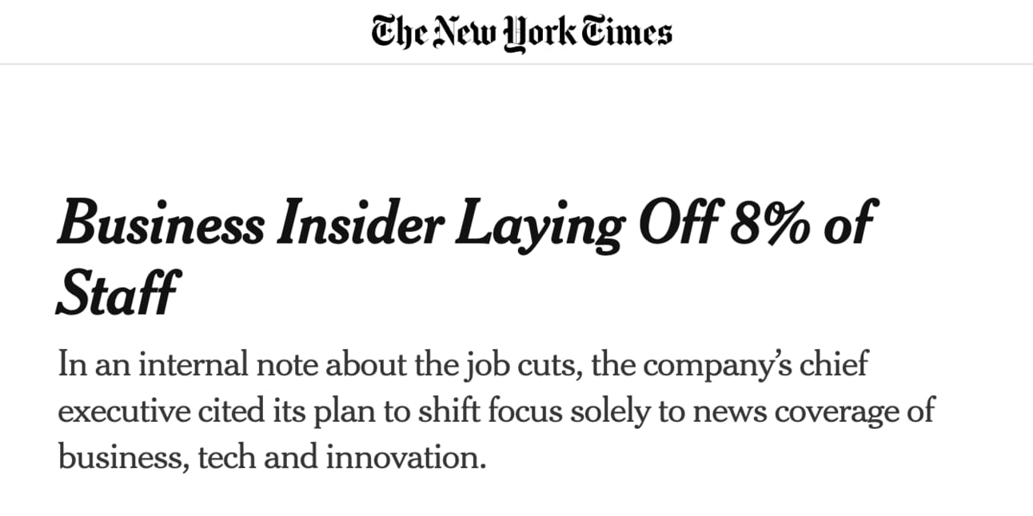The image size is (1033, 516).
Task: Click The New York Times logo
Action: tap(521, 33)
